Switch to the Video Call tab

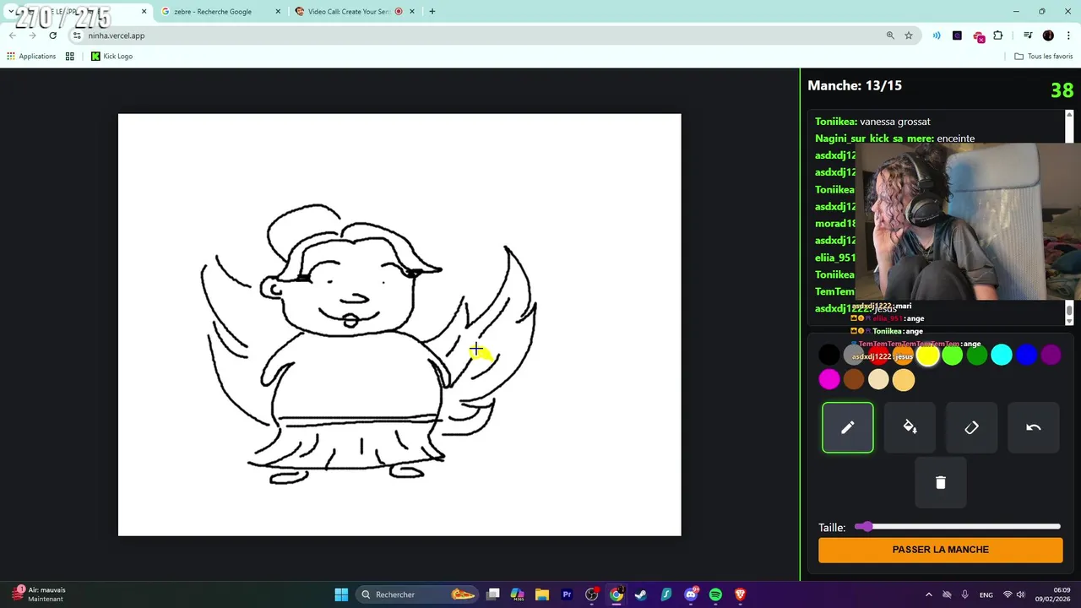353,12
